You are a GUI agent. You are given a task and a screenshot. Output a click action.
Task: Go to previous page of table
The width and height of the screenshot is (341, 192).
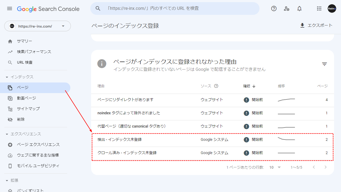(x=314, y=167)
